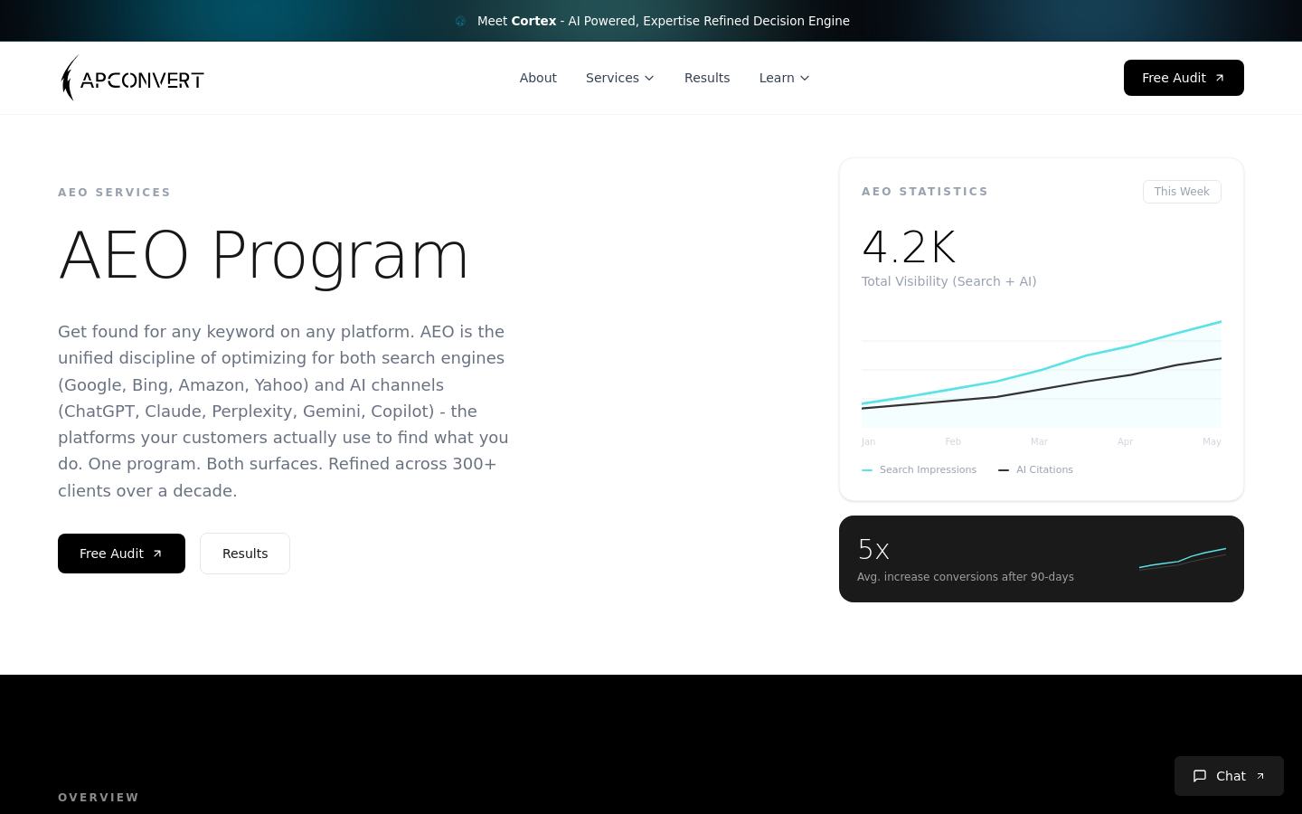Click the Jan axis label
1302x814 pixels.
pyautogui.click(x=868, y=441)
